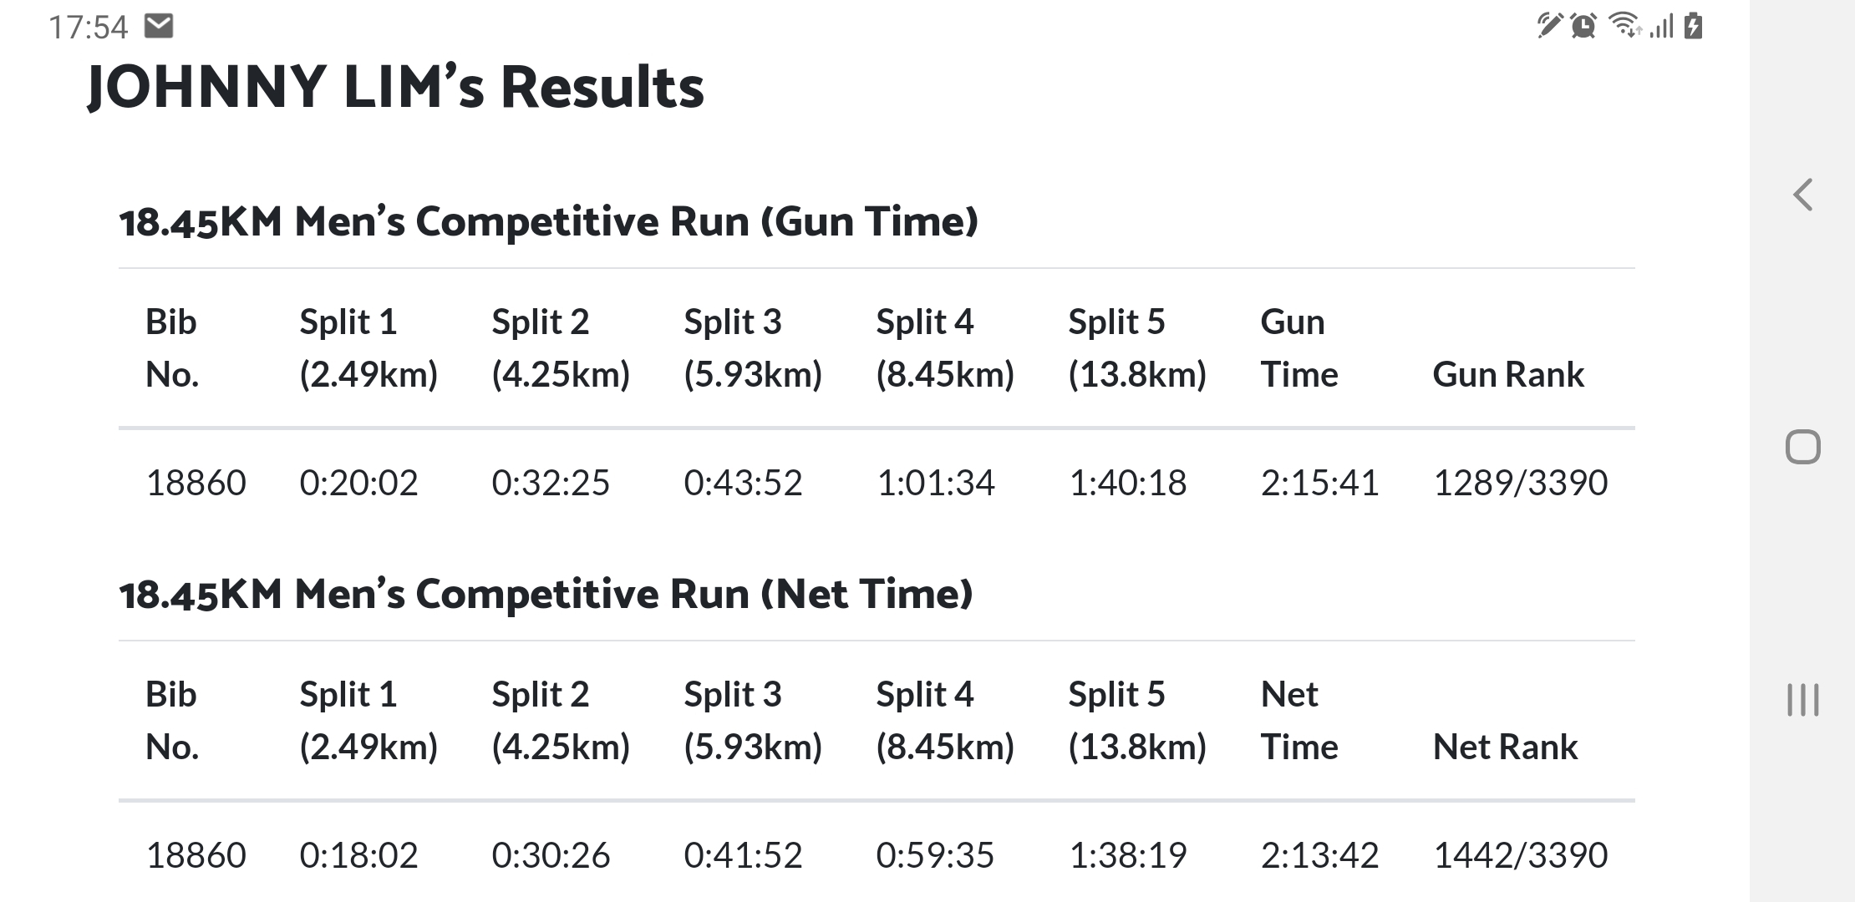Tap the stylus pen status icon
1855x902 pixels.
1549,26
